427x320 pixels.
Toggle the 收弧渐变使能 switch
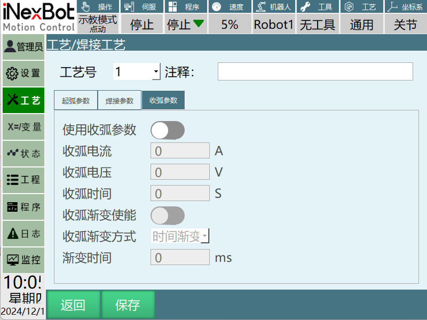pyautogui.click(x=168, y=215)
